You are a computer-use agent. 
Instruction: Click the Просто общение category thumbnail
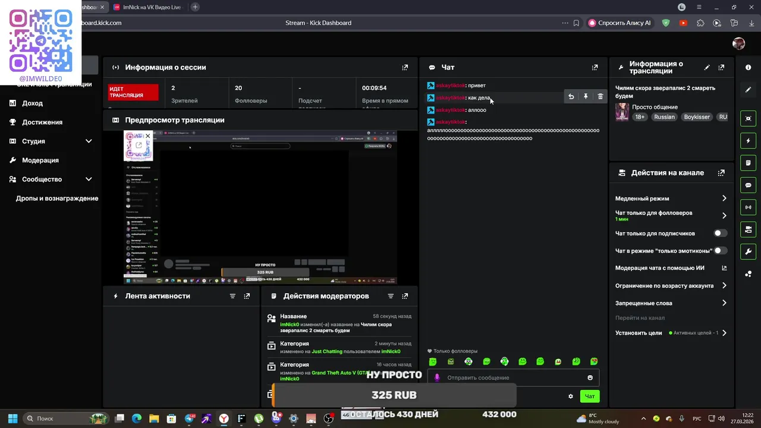622,112
